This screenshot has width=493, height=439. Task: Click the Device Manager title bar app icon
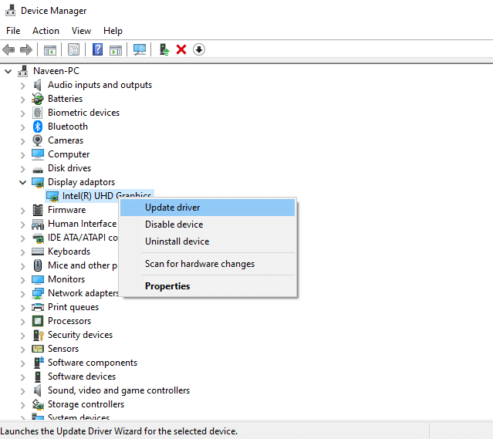click(x=9, y=11)
